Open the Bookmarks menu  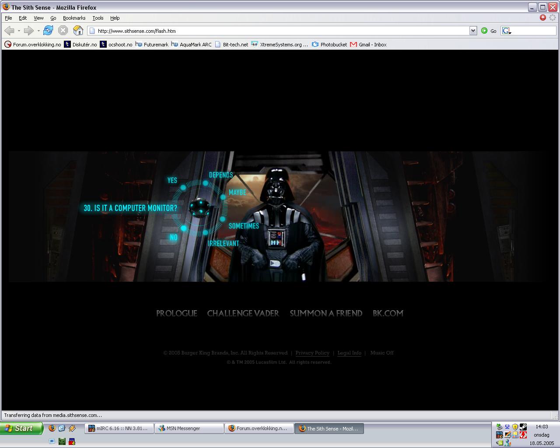74,18
